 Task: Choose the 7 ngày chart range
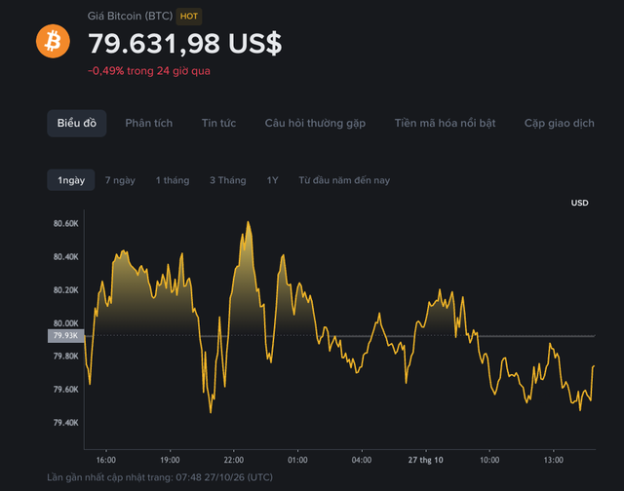(120, 180)
